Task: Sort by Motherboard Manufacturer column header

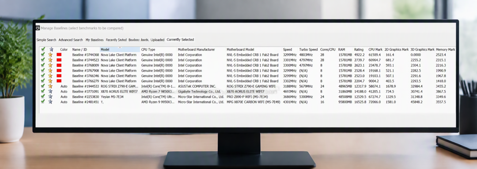Action: point(196,50)
